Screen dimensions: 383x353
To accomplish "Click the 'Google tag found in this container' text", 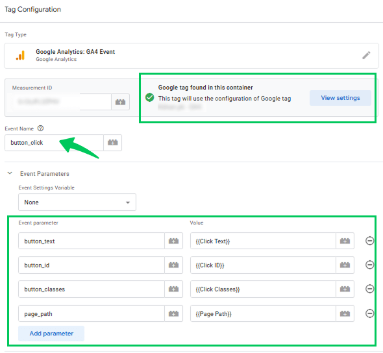I will coord(205,88).
